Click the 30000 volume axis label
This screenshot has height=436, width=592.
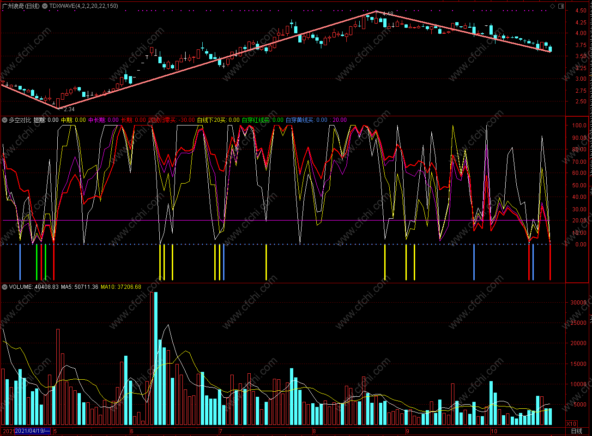[580, 303]
